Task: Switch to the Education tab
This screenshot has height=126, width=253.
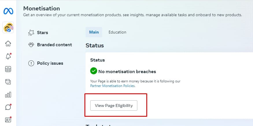Action: pos(117,32)
